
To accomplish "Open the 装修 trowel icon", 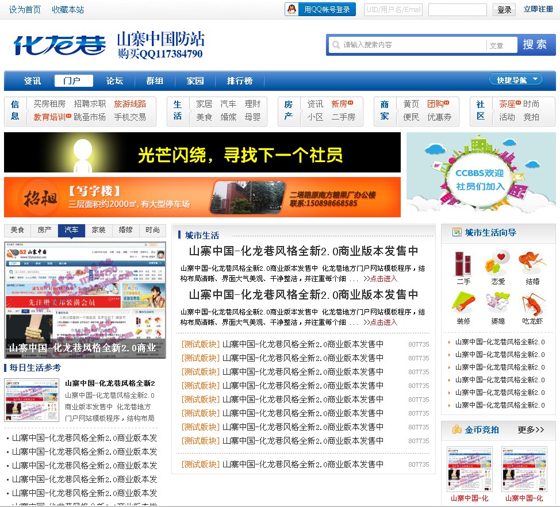I will coord(463,303).
